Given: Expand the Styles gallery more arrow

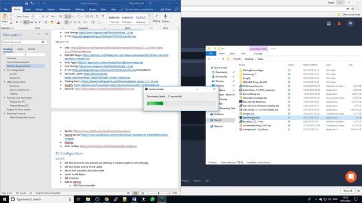Looking at the screenshot, I should coord(149,23).
